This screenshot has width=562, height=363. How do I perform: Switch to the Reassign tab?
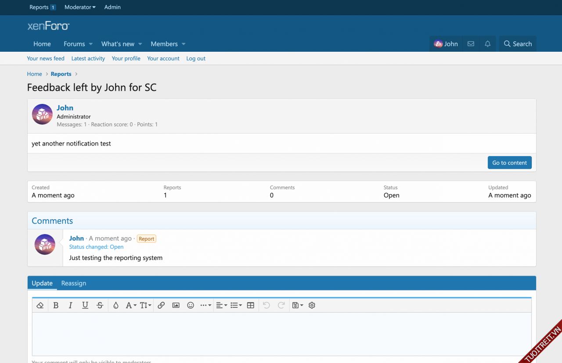74,283
